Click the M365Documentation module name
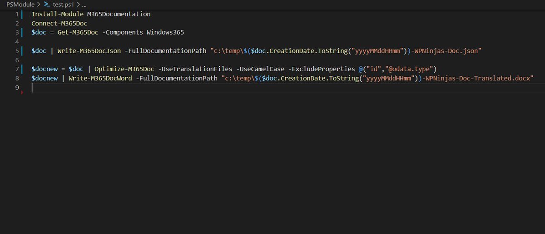The height and width of the screenshot is (234, 545). click(119, 14)
